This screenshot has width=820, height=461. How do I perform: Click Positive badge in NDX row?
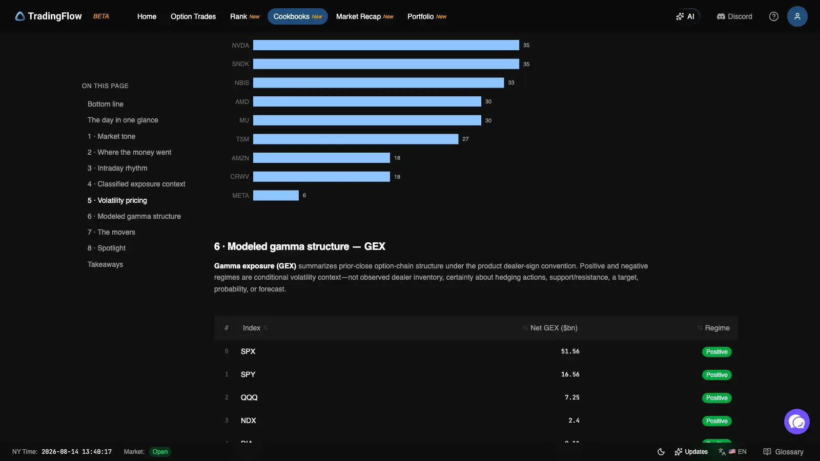(716, 421)
